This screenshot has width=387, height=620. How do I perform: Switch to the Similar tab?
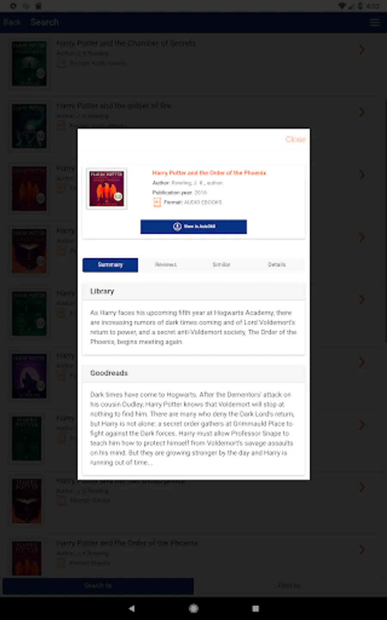[221, 265]
